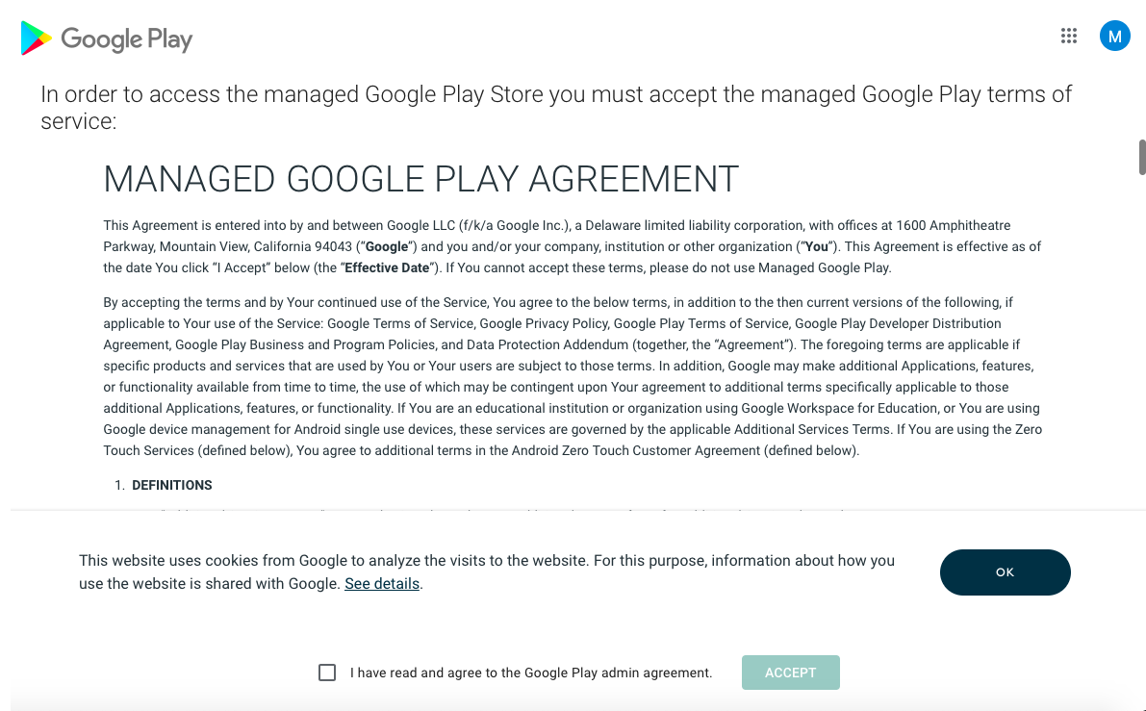Click the text "I have read and agree to the Google Play admin agreement."
Viewport: 1146px width, 711px height.
[x=530, y=673]
